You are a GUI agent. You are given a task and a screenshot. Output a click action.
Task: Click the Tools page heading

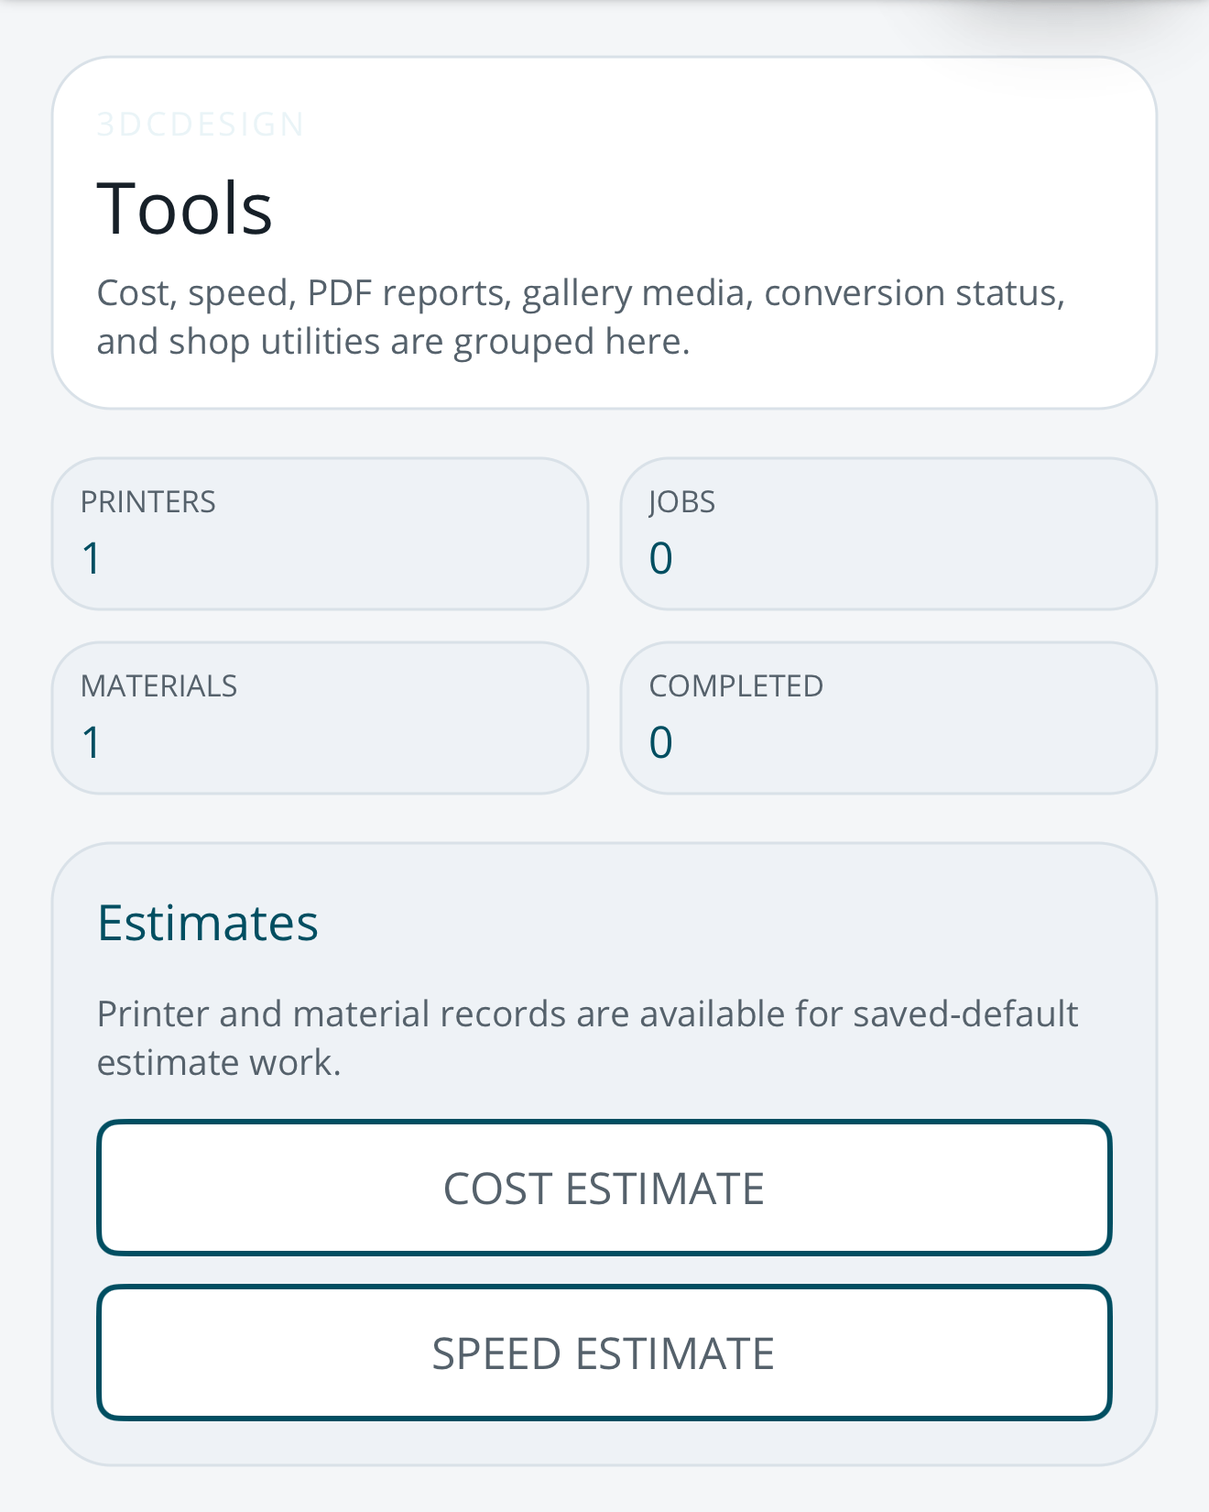[185, 208]
